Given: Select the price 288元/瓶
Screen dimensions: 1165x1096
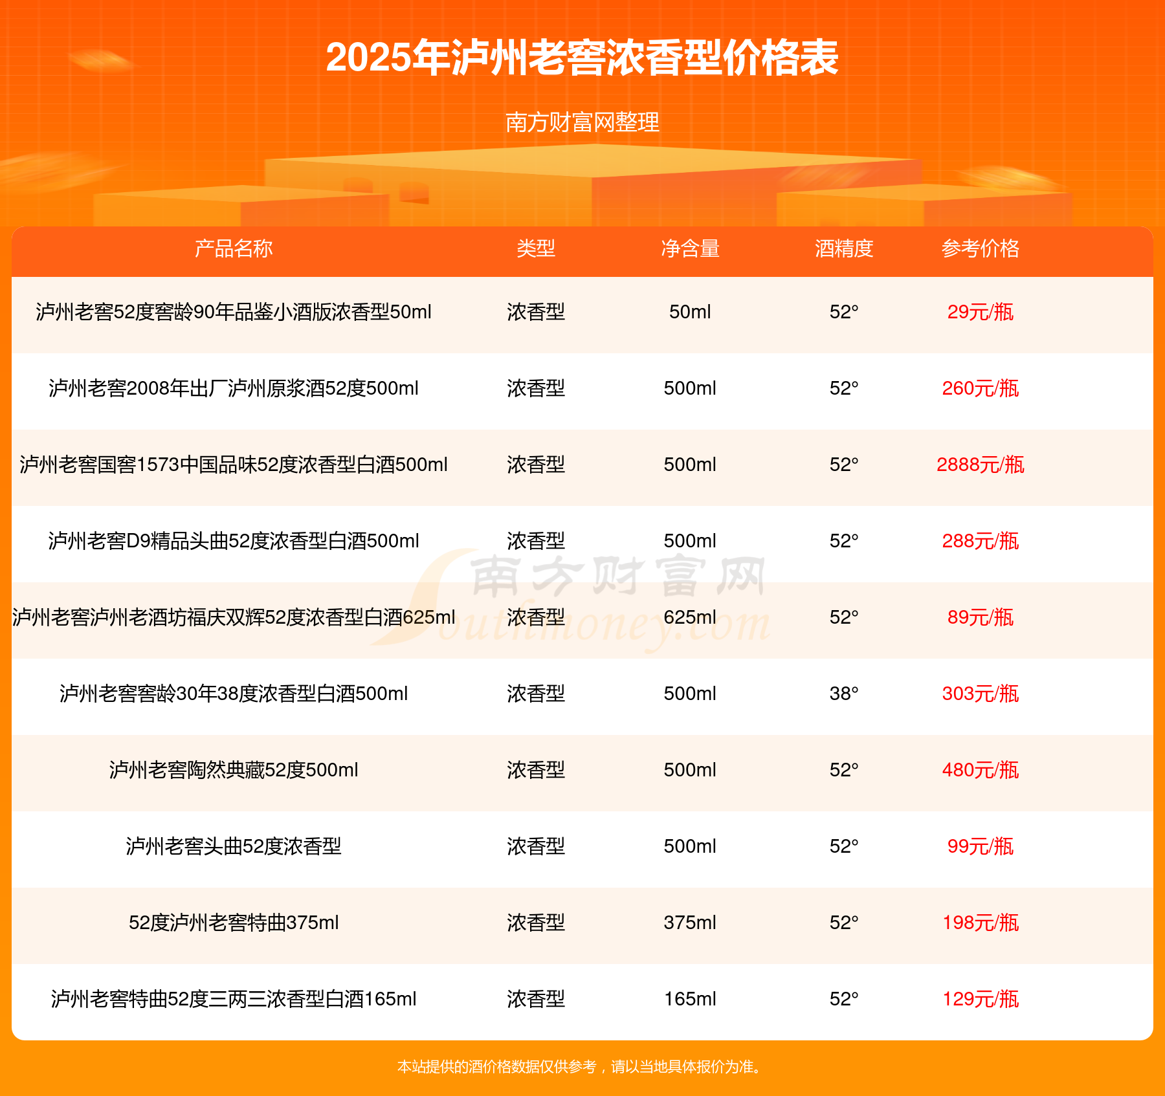Looking at the screenshot, I should [981, 541].
